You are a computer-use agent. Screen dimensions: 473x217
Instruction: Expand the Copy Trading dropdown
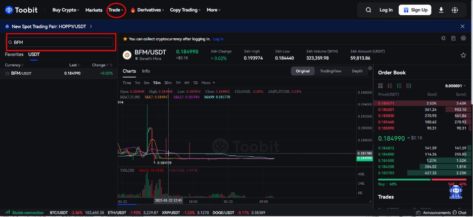pos(185,10)
